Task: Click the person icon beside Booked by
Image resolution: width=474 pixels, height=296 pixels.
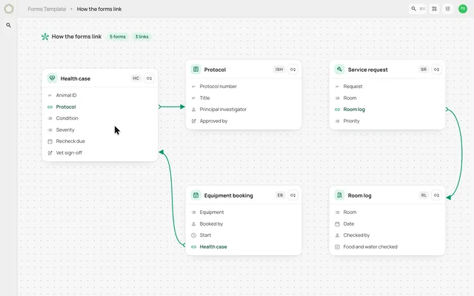Action: 194,223
